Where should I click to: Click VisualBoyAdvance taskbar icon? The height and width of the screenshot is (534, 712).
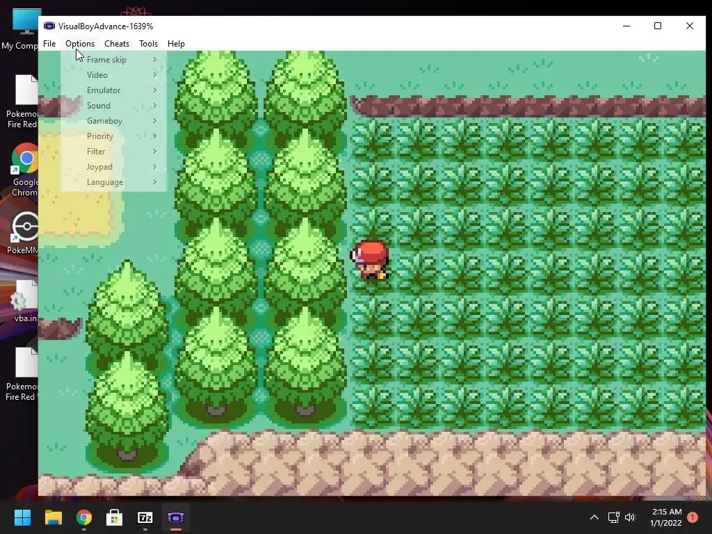point(176,517)
